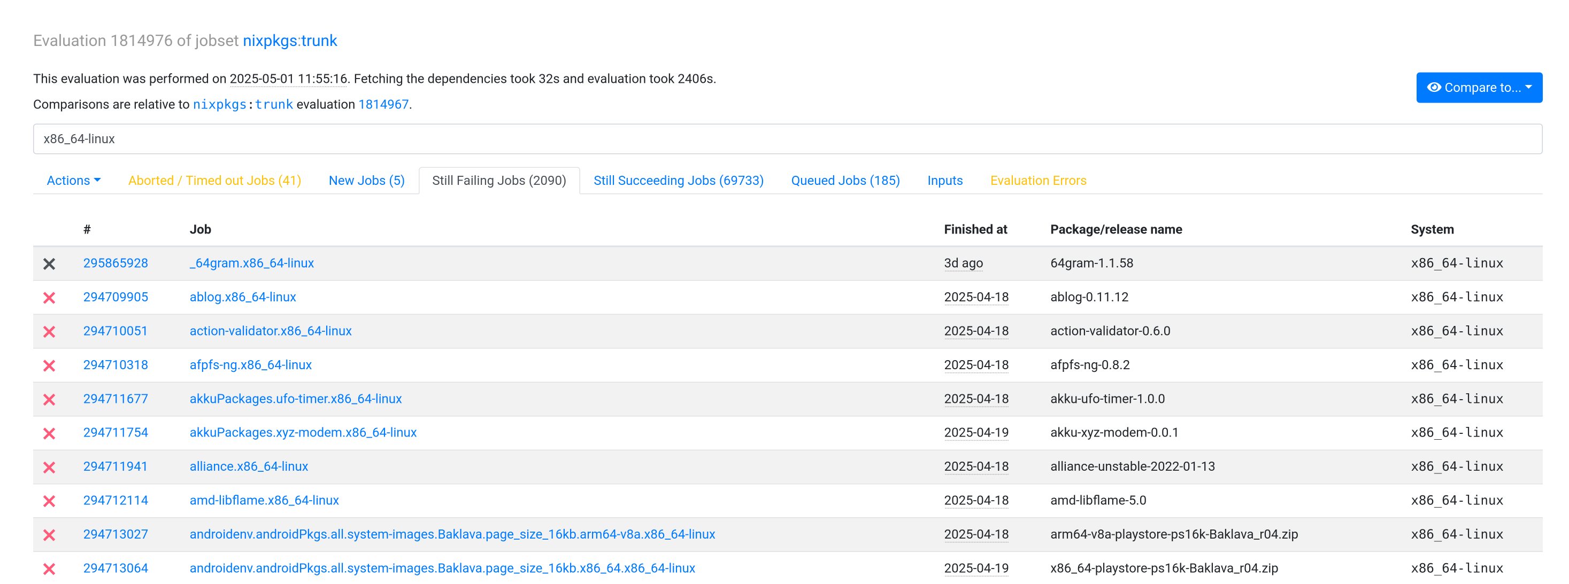This screenshot has height=584, width=1569.
Task: Click the '3d ago' finished time
Action: pos(963,263)
